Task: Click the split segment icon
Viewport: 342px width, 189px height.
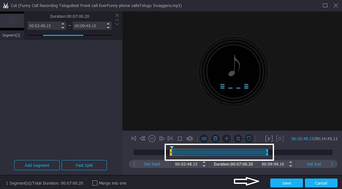Action: point(204,139)
